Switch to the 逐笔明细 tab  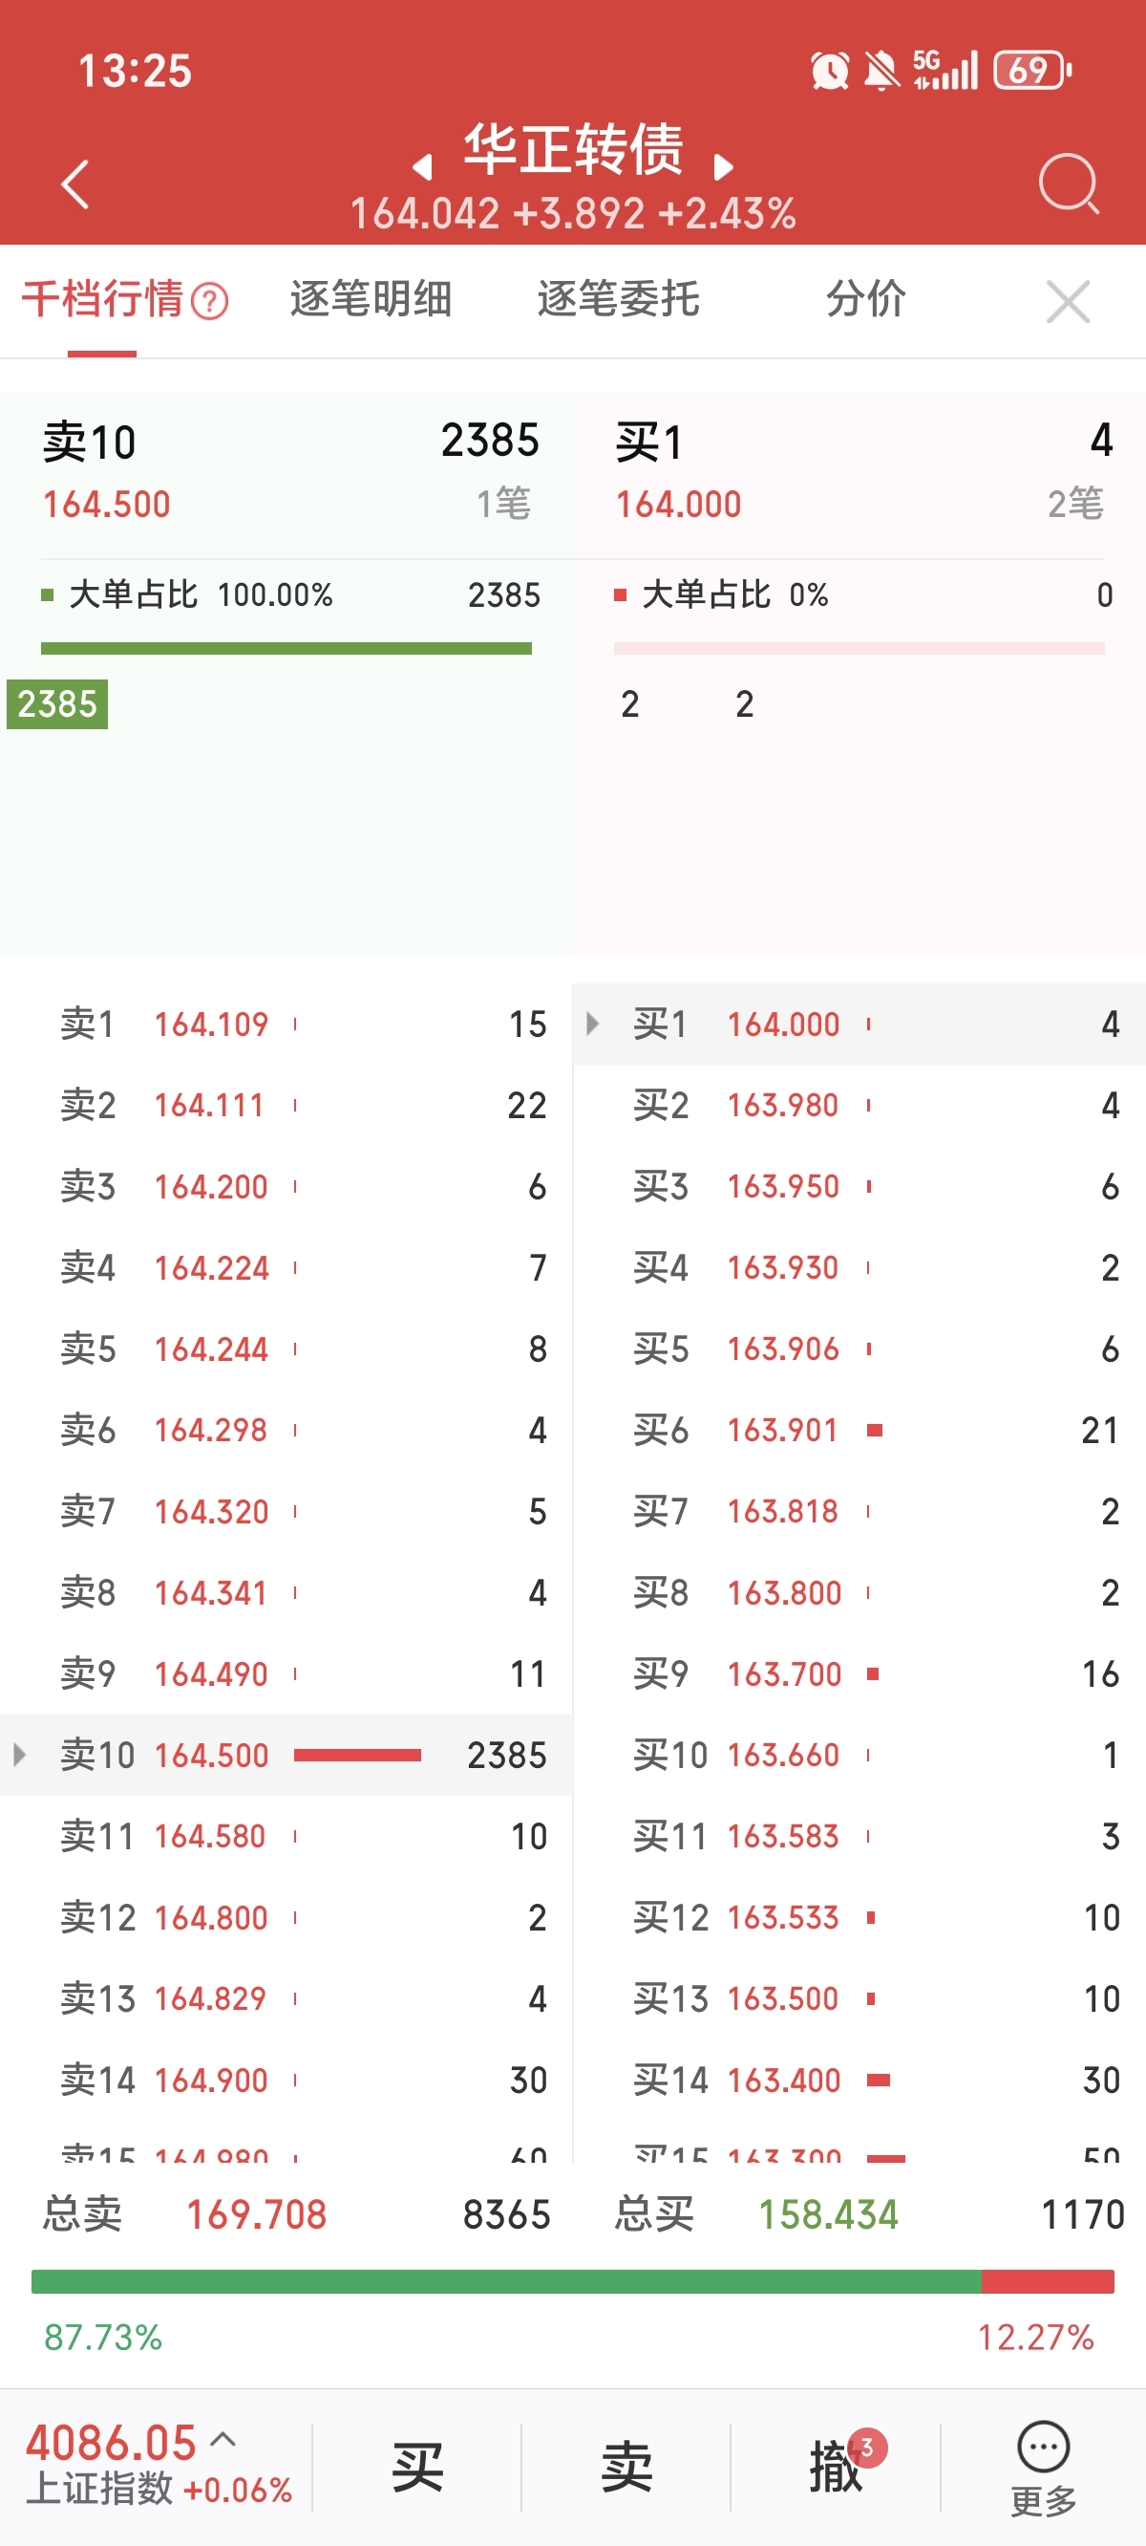(371, 299)
